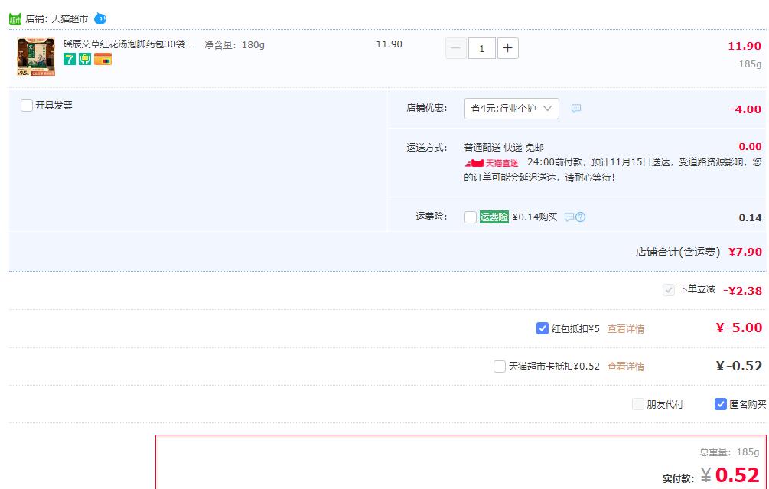Viewport: 769px width, 489px height.
Task: Enable the 开具发票 invoice checkbox
Action: point(27,106)
